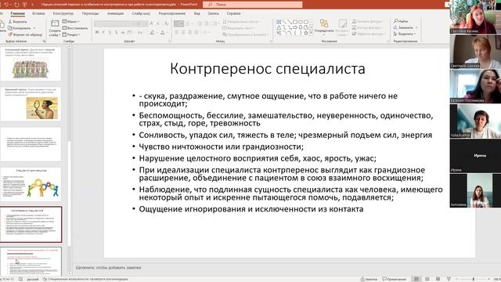
Task: Open the Clipboard group dialog launcher
Action: coord(44,42)
